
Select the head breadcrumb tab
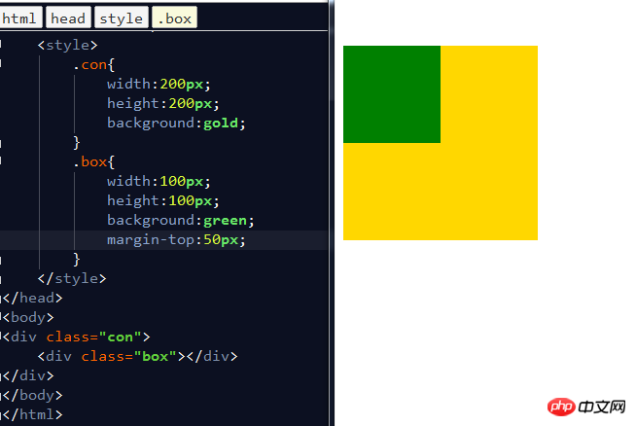coord(68,18)
